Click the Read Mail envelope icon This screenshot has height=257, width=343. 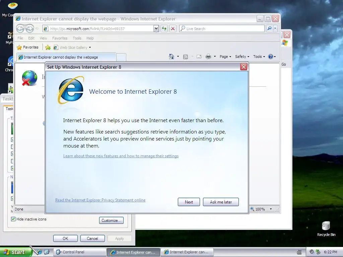(x=199, y=57)
